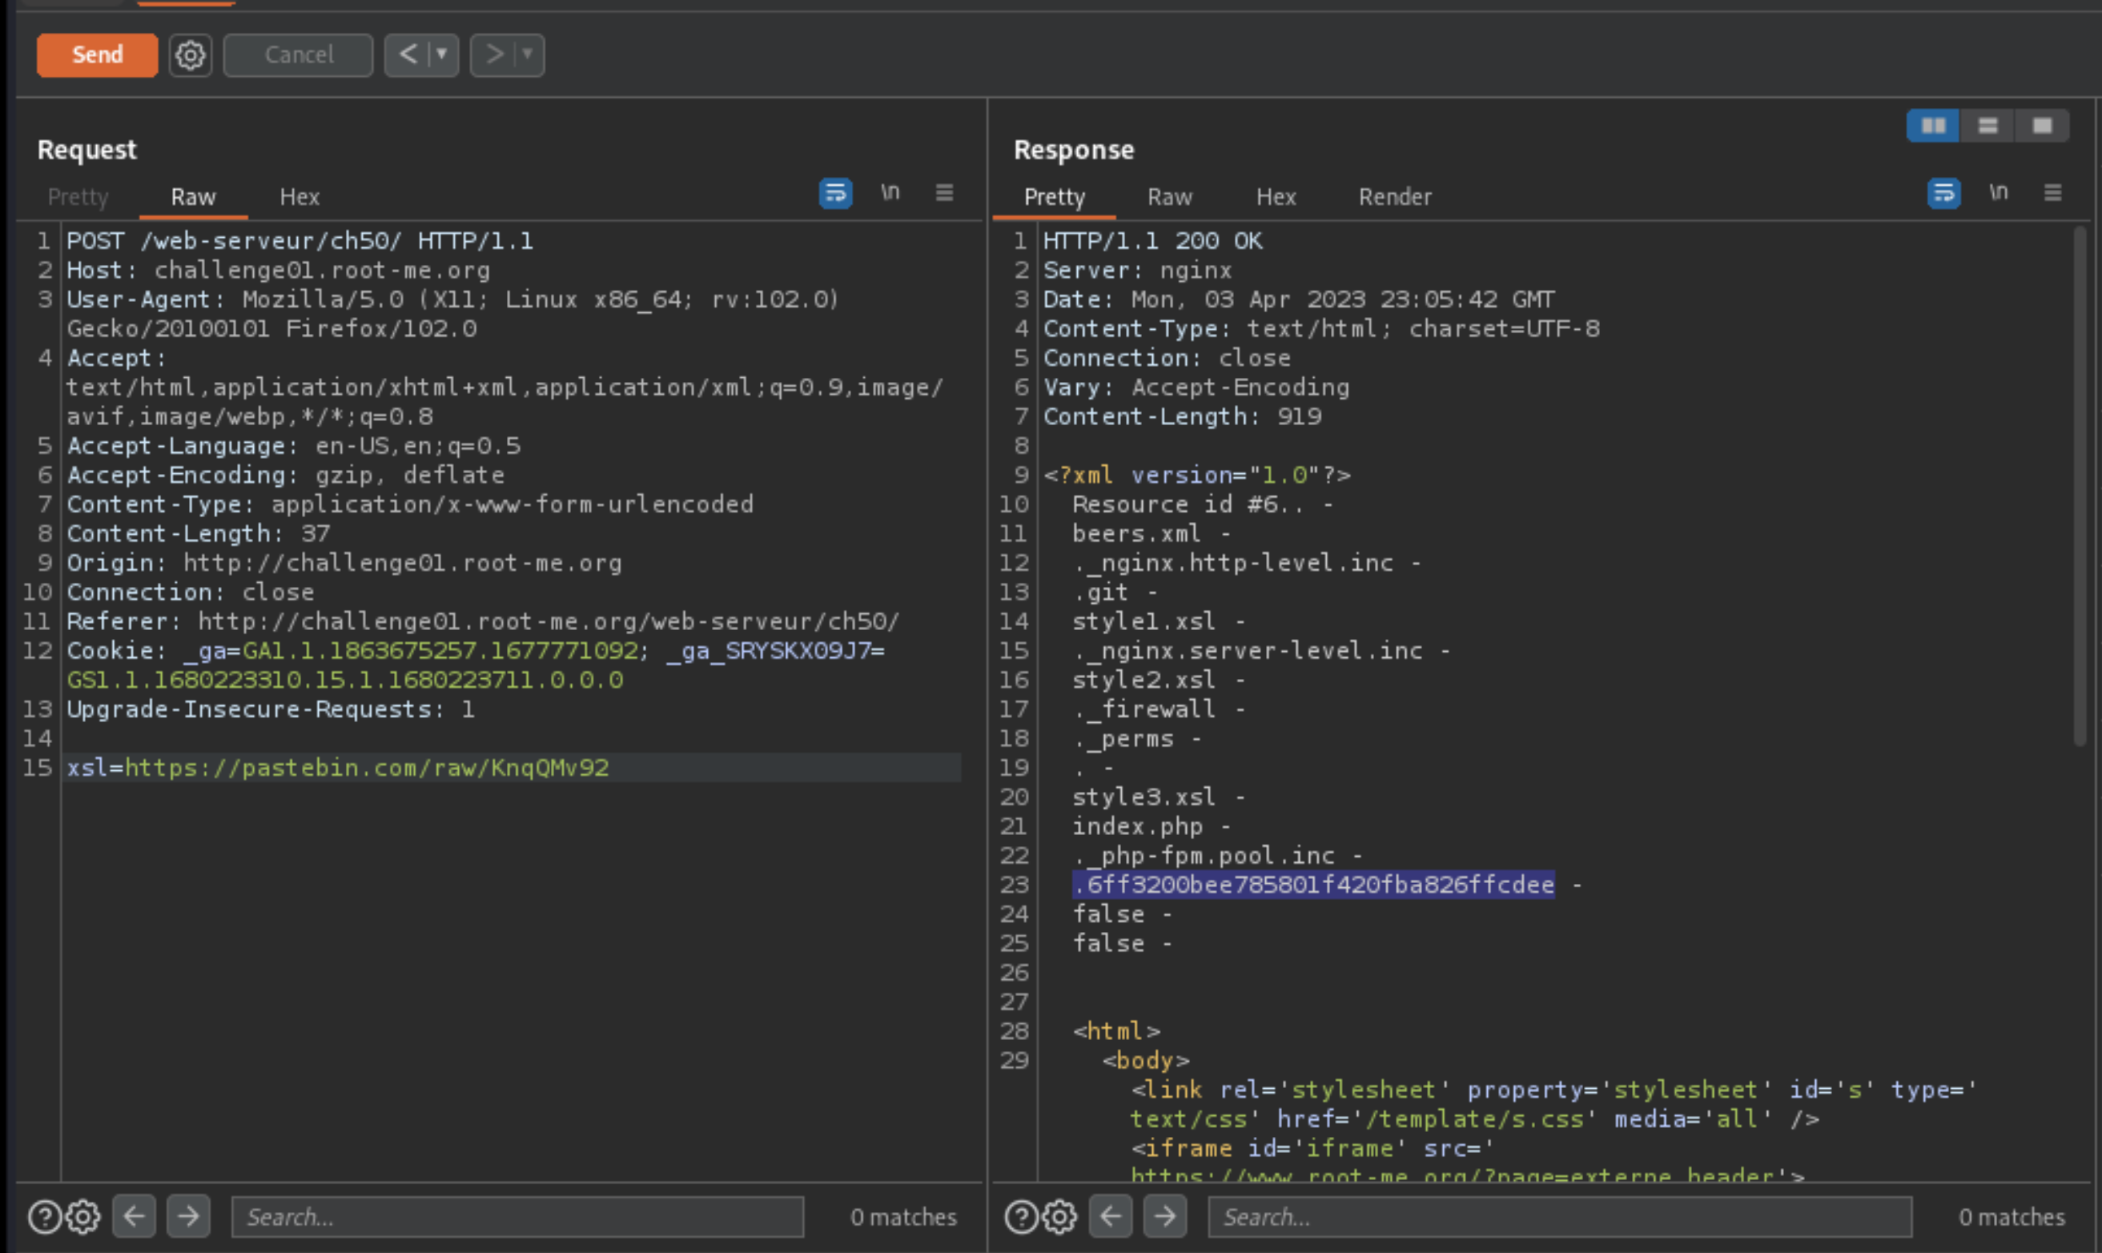2102x1253 pixels.
Task: Click the Cookie header line
Action: 476,665
